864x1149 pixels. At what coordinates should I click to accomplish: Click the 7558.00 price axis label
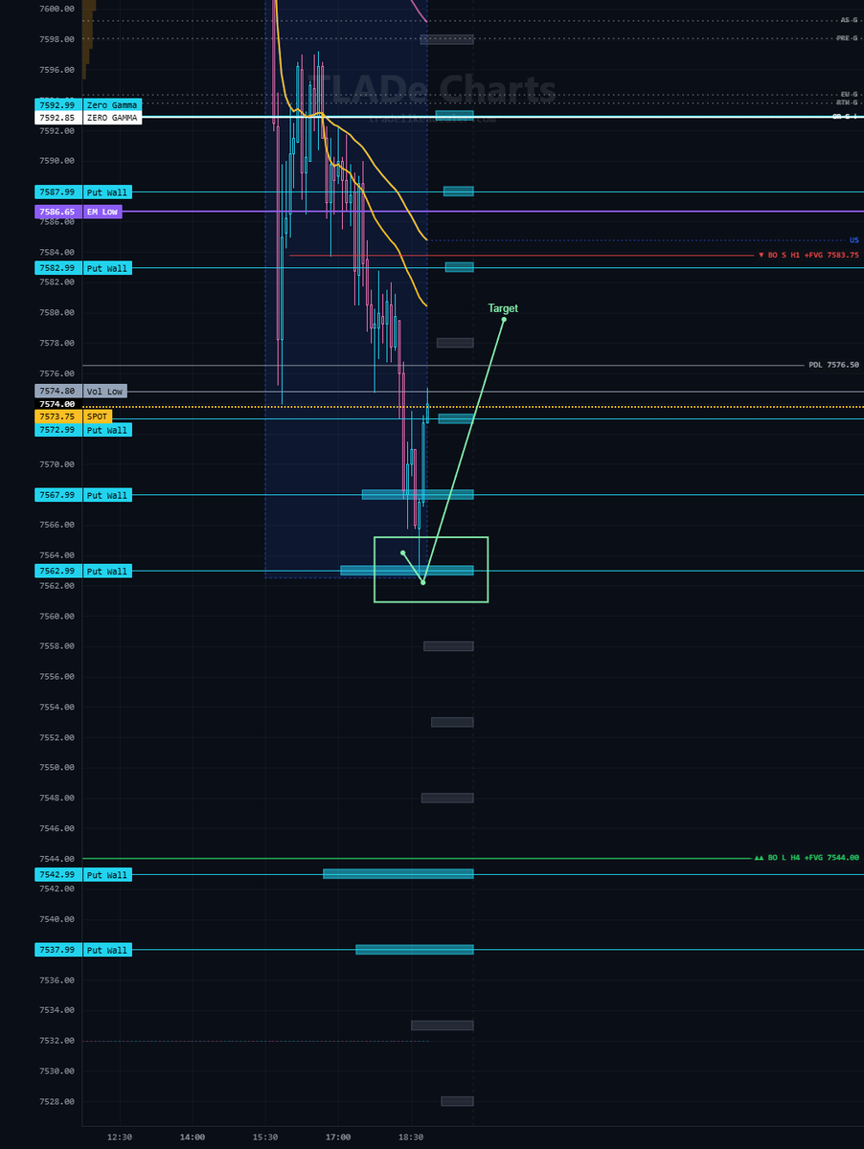pyautogui.click(x=57, y=646)
